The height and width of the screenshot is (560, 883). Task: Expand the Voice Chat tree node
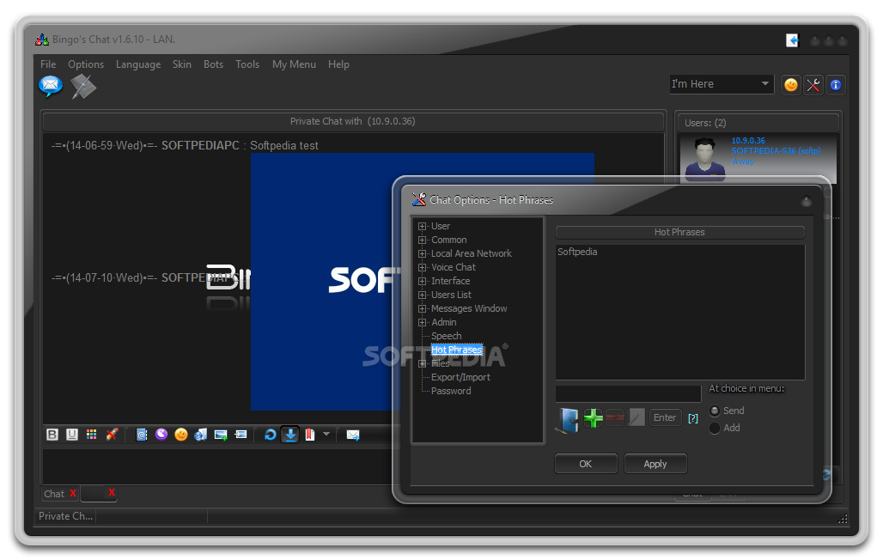(423, 268)
